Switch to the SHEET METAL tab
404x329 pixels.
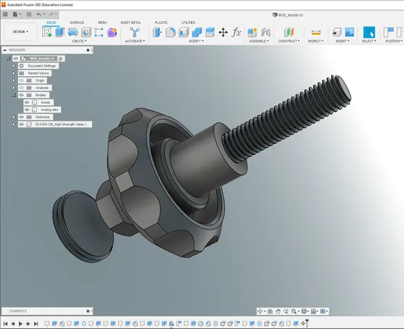(x=130, y=23)
